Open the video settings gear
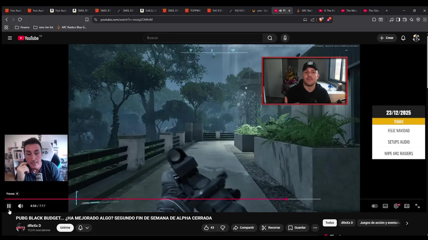 click(396, 206)
